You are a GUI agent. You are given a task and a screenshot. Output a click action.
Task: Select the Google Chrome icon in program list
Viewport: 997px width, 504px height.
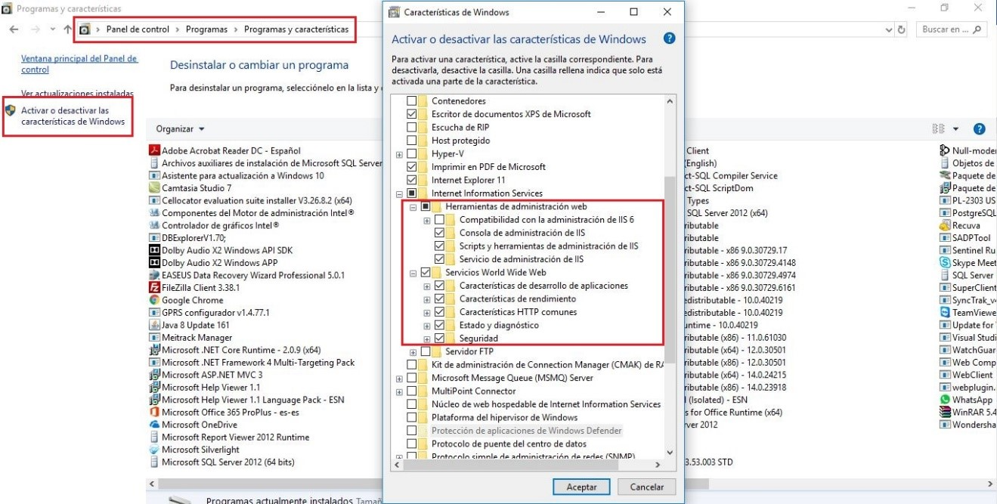(x=155, y=300)
